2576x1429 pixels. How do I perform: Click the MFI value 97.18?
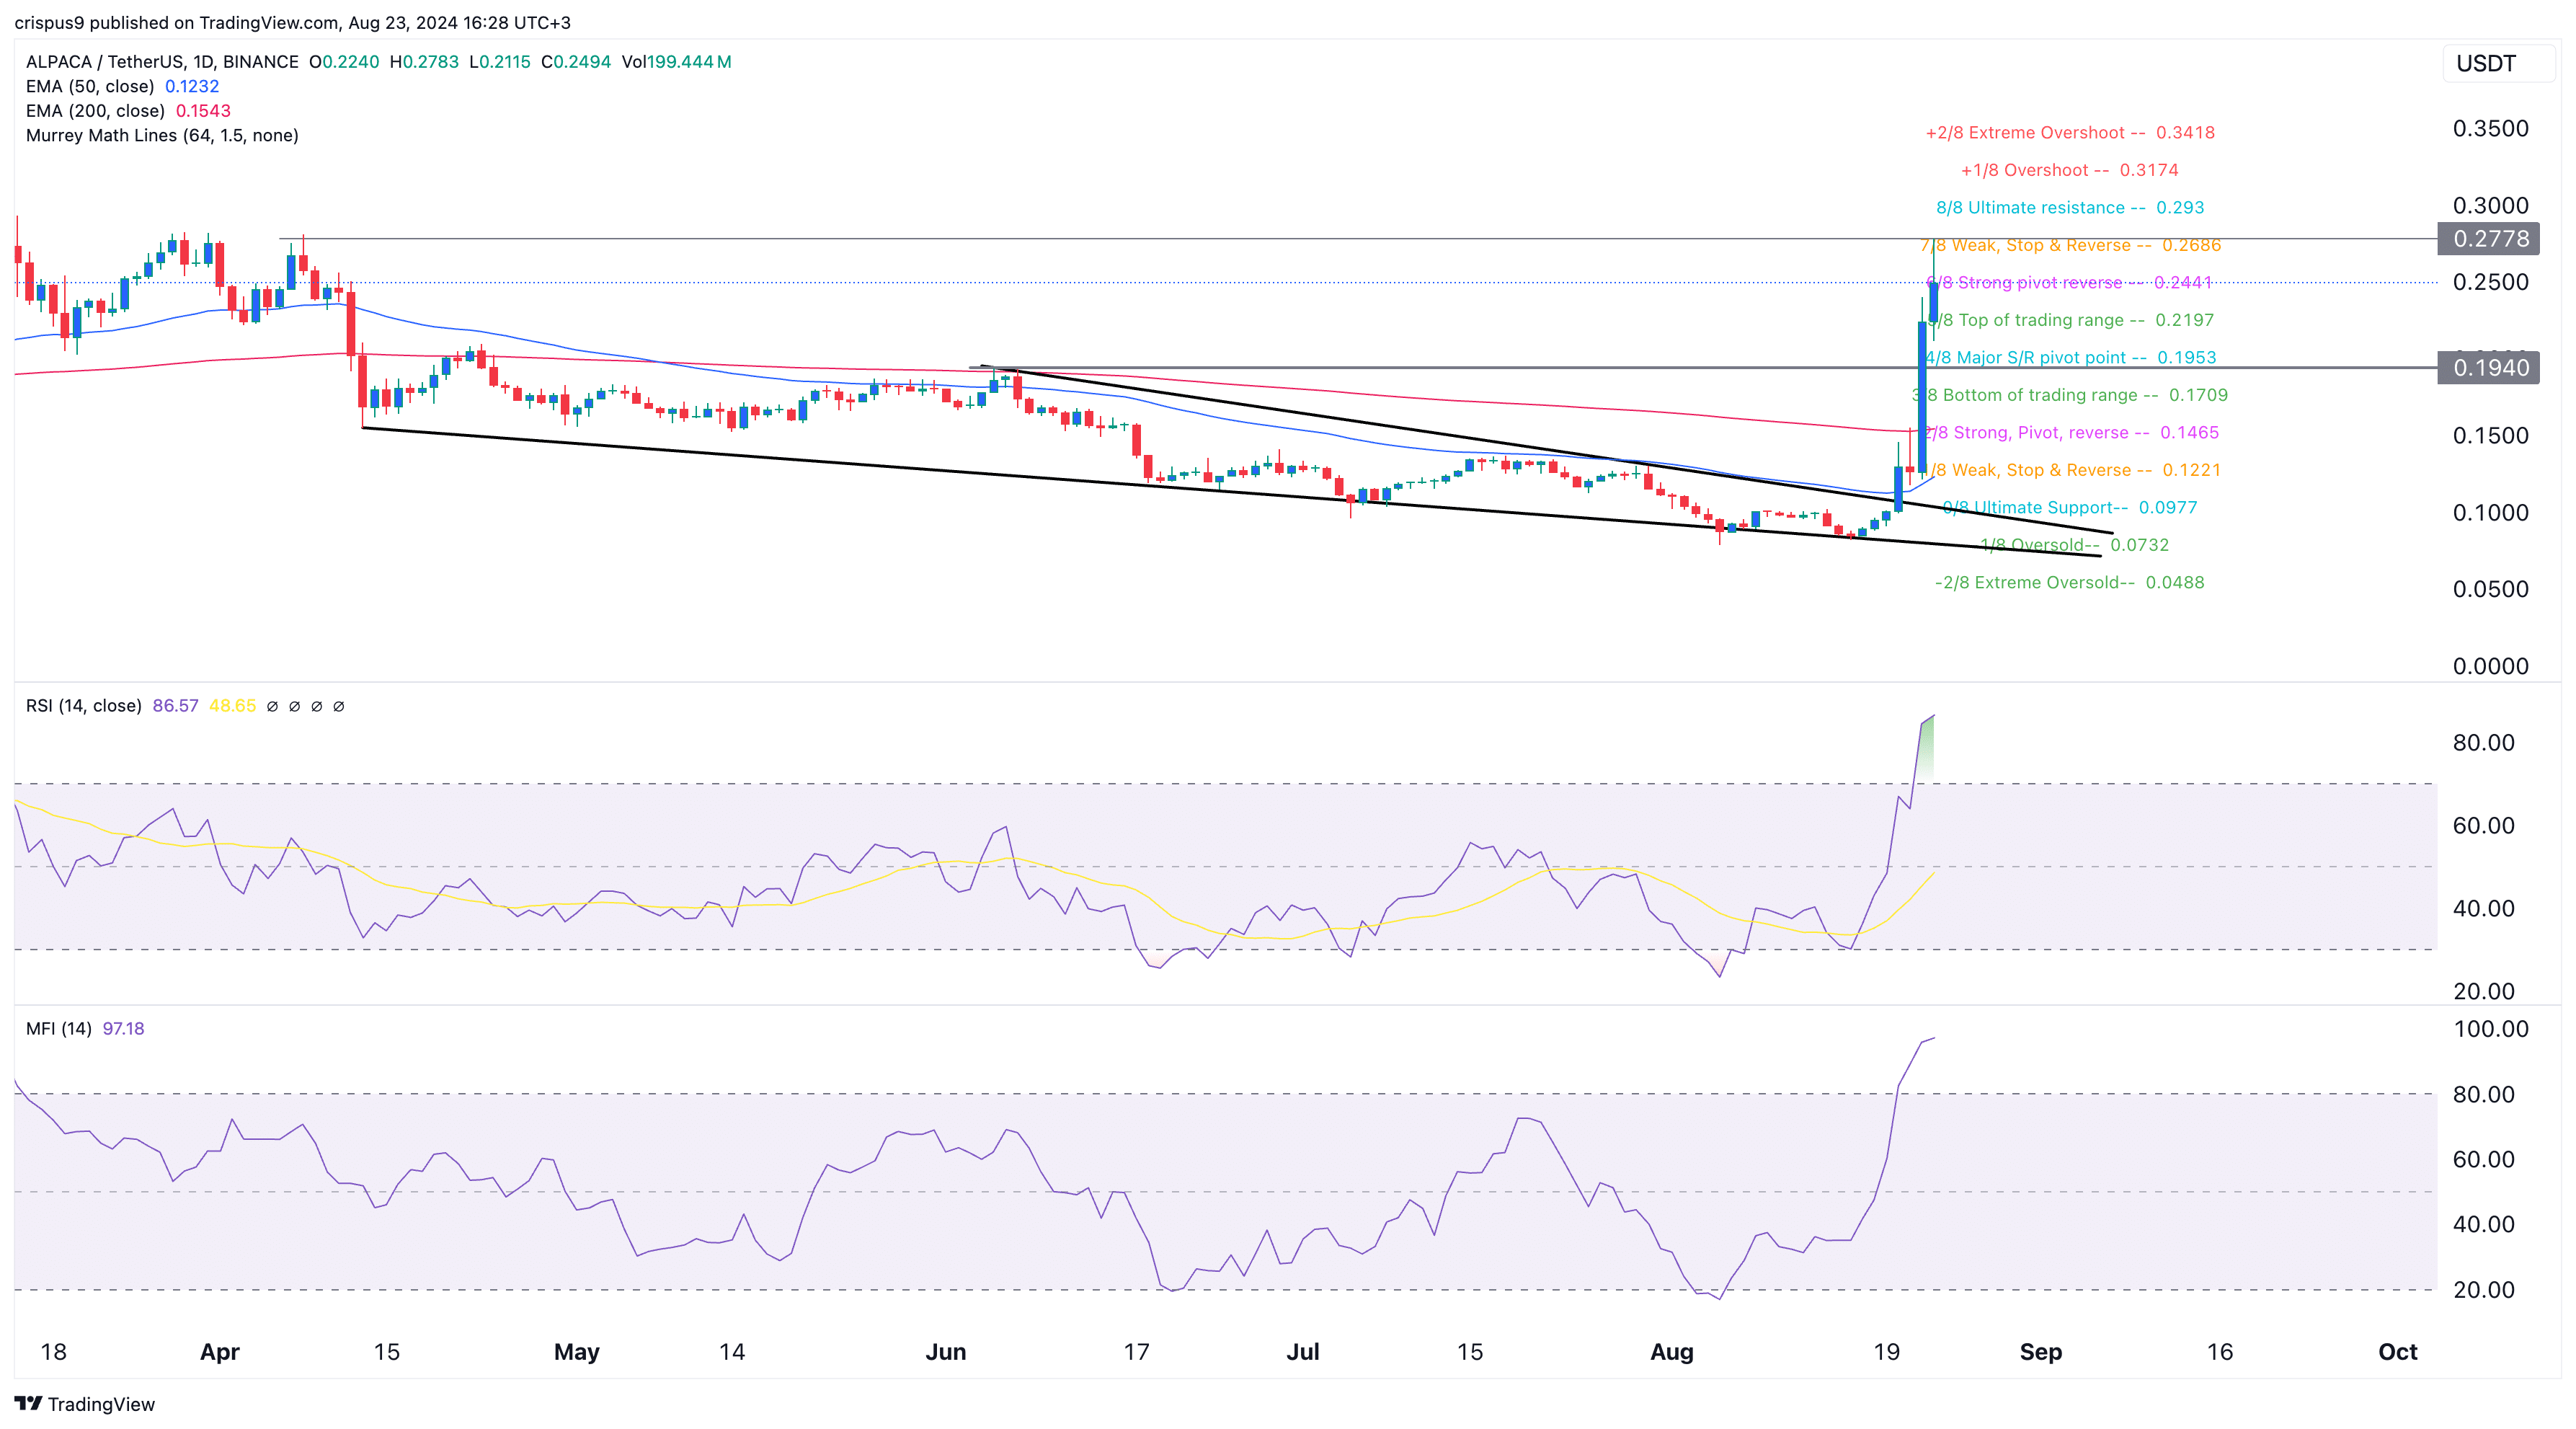click(123, 1028)
